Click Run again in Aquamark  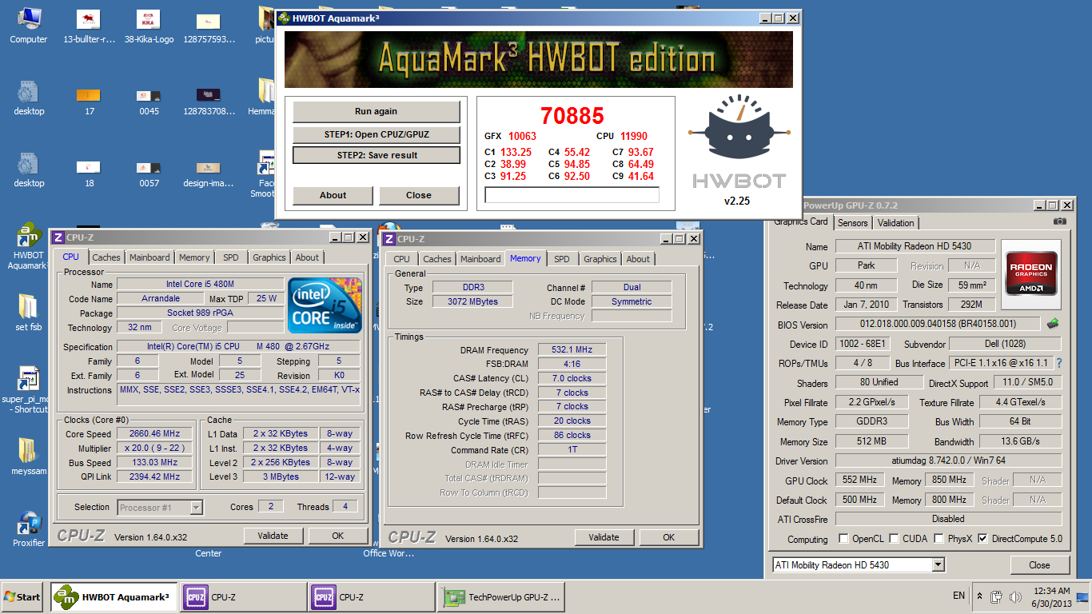[x=376, y=111]
